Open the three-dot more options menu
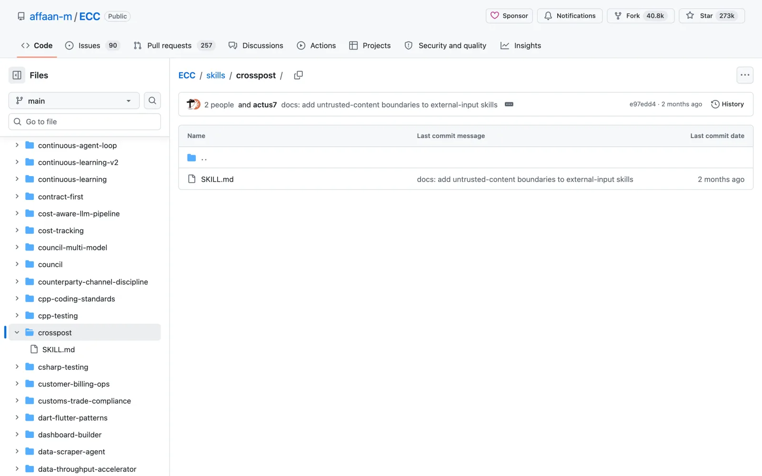 click(x=745, y=75)
